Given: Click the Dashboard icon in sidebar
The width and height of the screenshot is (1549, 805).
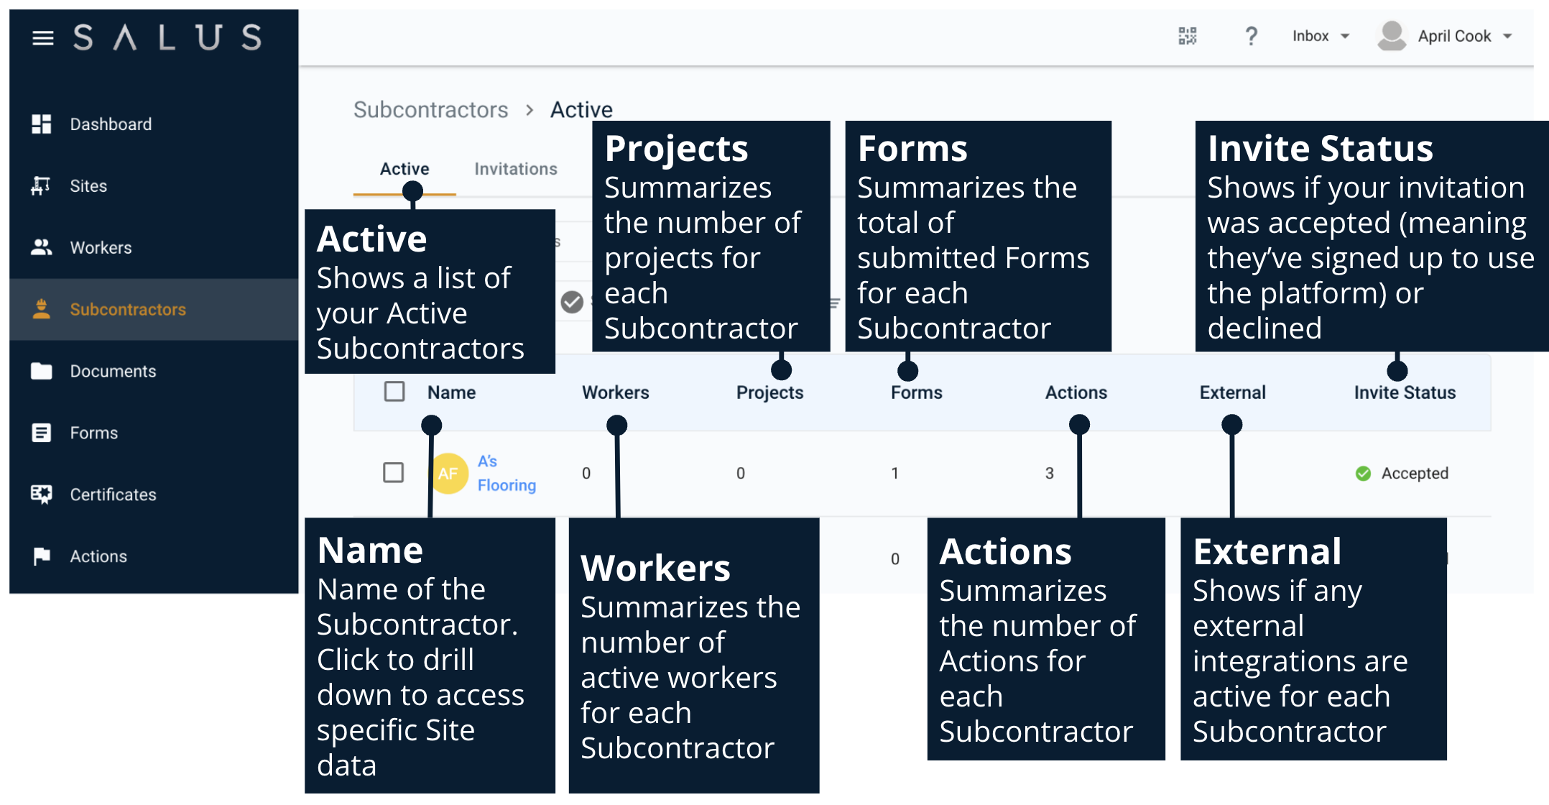Looking at the screenshot, I should tap(42, 124).
